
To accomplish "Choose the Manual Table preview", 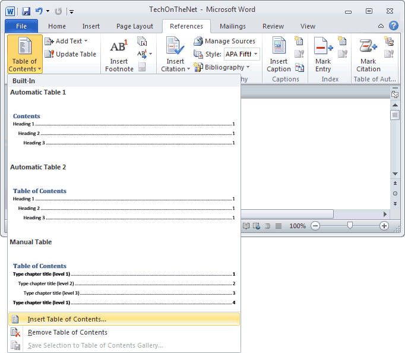I will (124, 275).
